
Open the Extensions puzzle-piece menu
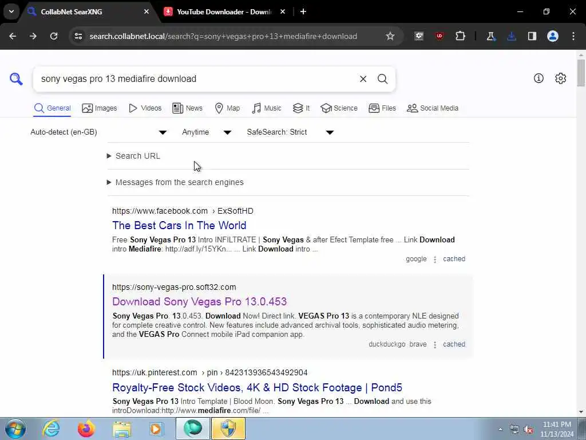pyautogui.click(x=460, y=36)
